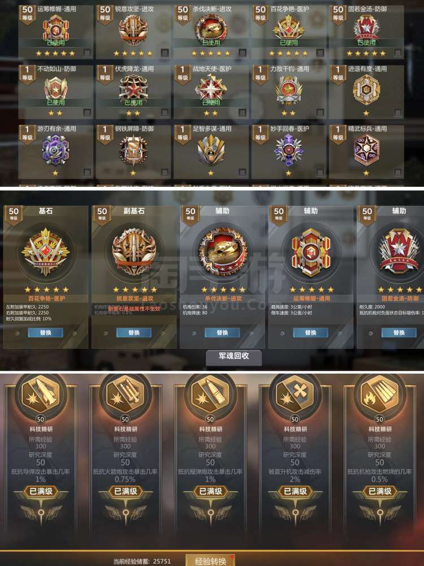Select the 杀伐决断-进攻 equipped medal thumbnail
Screen dimensions: 424x566
tap(211, 29)
